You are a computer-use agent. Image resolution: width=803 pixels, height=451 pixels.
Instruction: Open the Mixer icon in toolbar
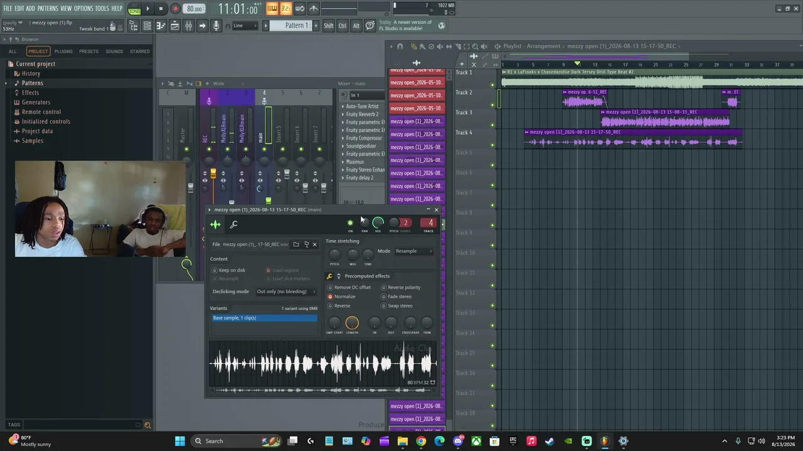[x=188, y=26]
